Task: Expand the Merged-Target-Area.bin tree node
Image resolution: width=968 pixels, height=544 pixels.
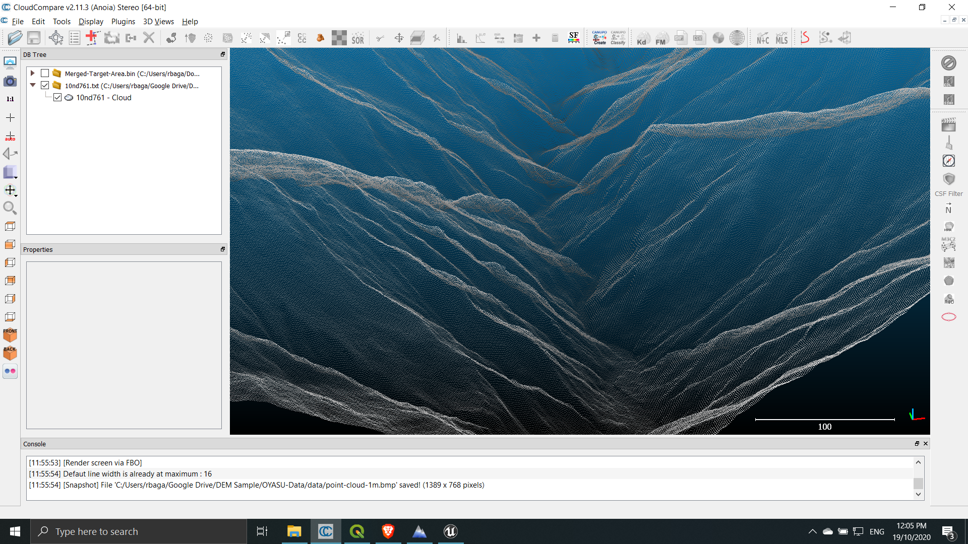Action: click(32, 73)
